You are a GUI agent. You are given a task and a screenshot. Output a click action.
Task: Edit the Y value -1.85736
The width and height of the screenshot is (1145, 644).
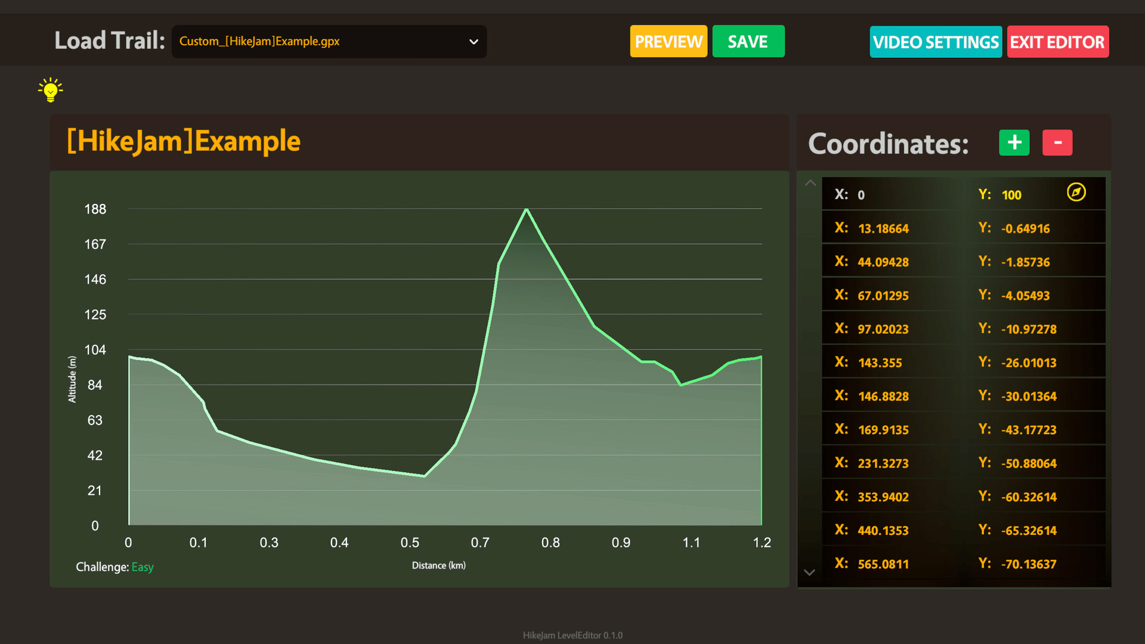[x=1025, y=262]
